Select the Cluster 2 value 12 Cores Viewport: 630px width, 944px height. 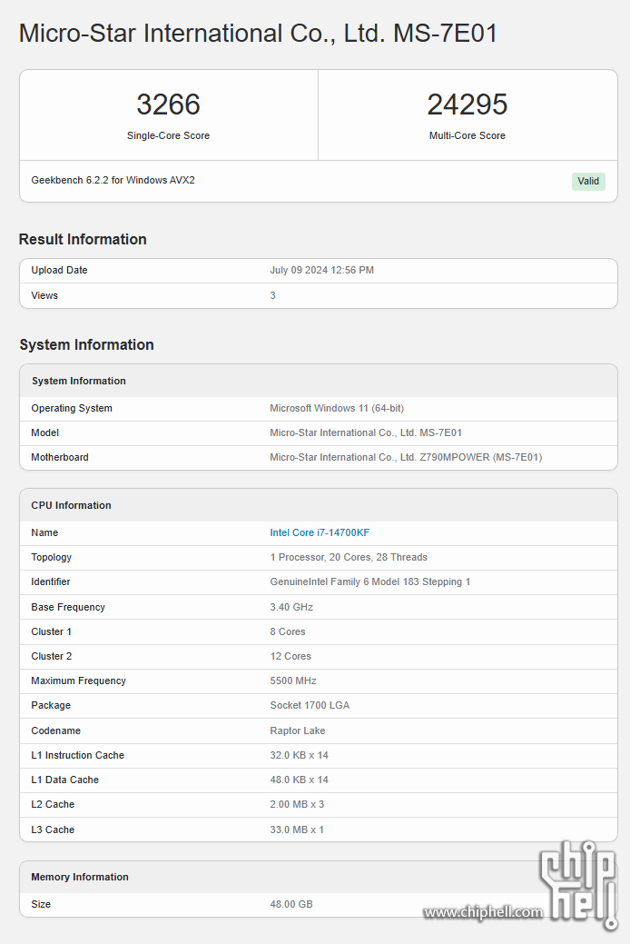click(290, 657)
